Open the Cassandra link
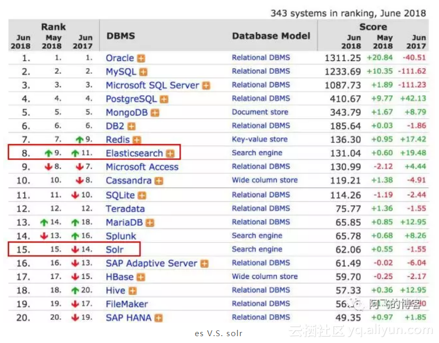This screenshot has width=439, height=343. click(x=128, y=180)
